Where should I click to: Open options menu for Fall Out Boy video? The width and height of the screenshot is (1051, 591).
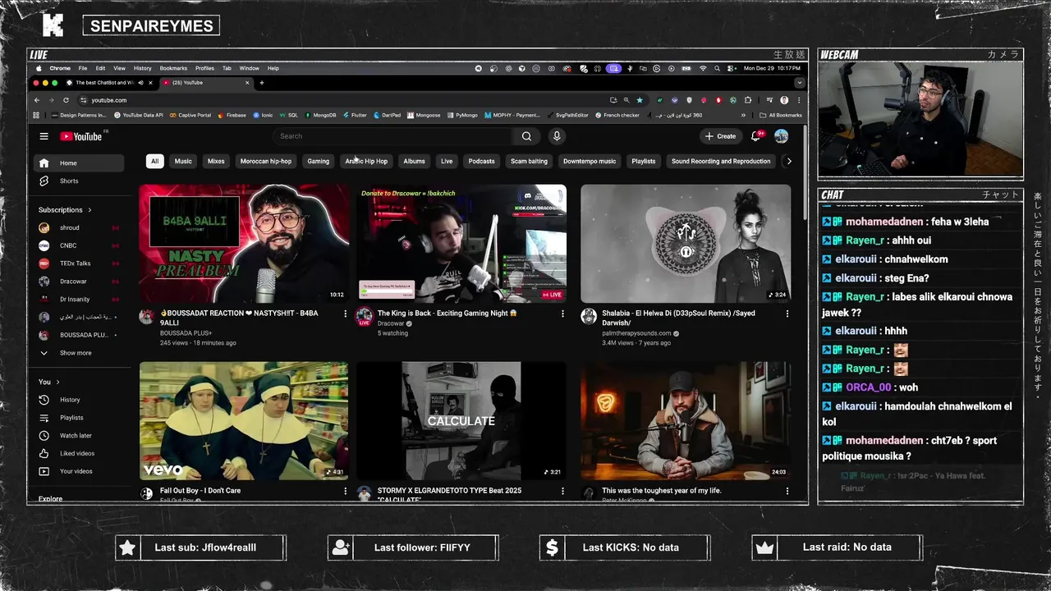tap(346, 491)
